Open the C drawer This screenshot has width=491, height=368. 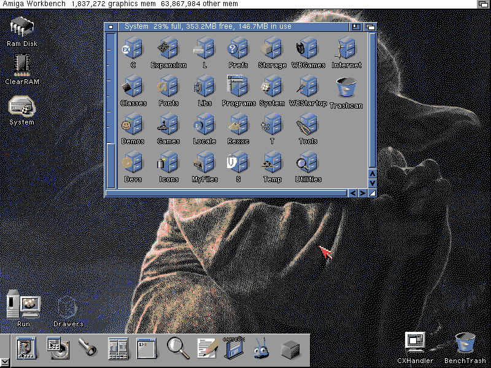133,48
